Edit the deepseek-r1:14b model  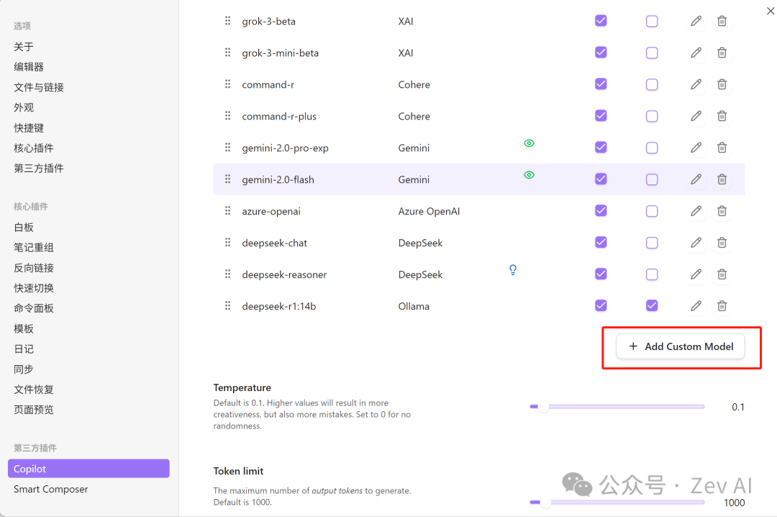[696, 305]
